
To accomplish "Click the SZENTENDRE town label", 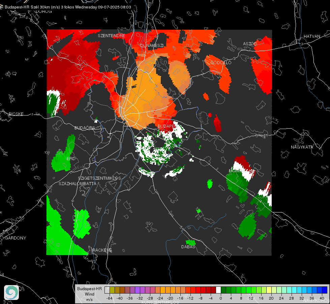I will pyautogui.click(x=112, y=36).
